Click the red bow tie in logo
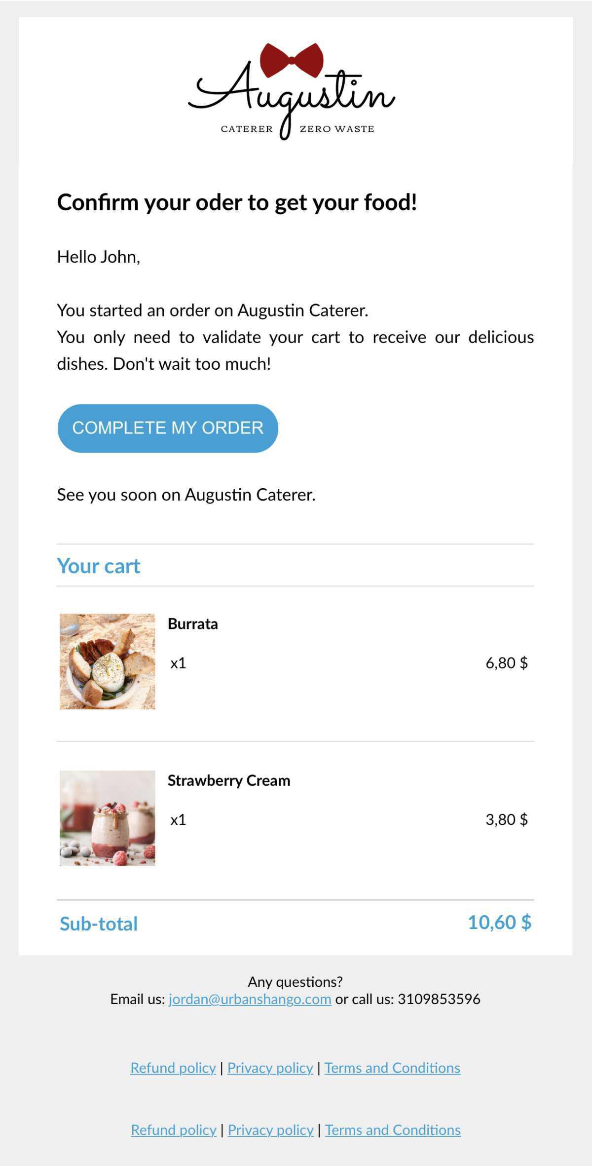592x1166 pixels. coord(292,60)
